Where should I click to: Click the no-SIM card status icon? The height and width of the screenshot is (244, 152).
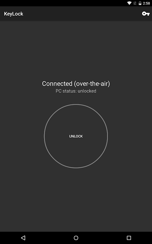tap(135, 3)
